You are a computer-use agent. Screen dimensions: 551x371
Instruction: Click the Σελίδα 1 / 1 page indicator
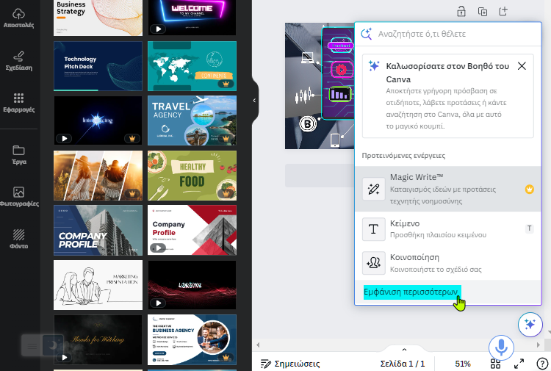pos(402,364)
